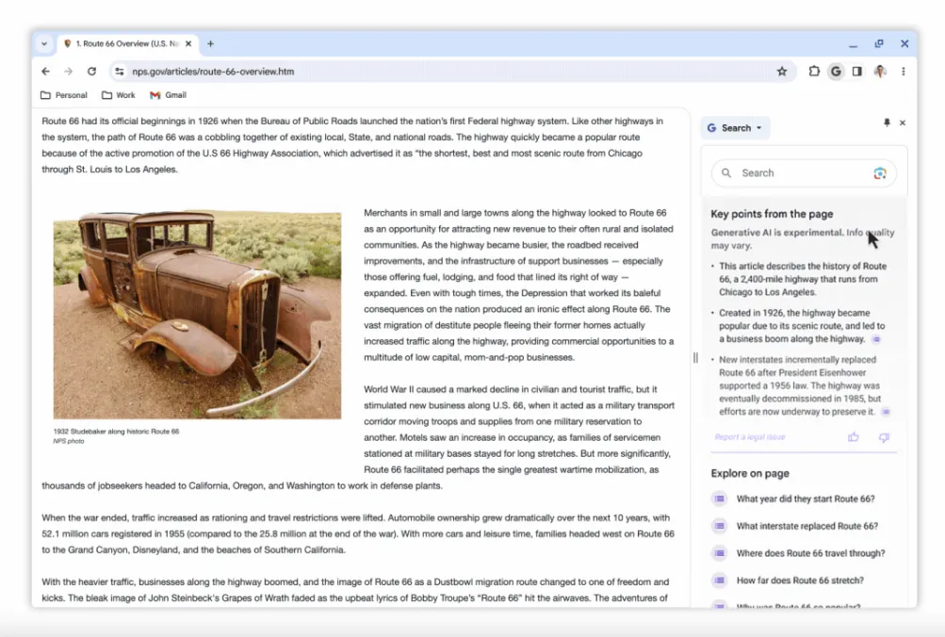Open the Personal bookmarks folder
Image resolution: width=945 pixels, height=637 pixels.
click(x=63, y=95)
